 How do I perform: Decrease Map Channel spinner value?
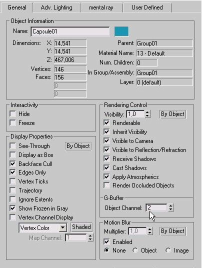point(90,239)
